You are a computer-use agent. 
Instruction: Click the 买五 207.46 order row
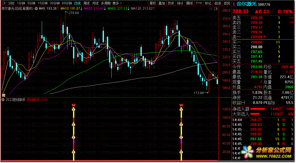pos(263,61)
